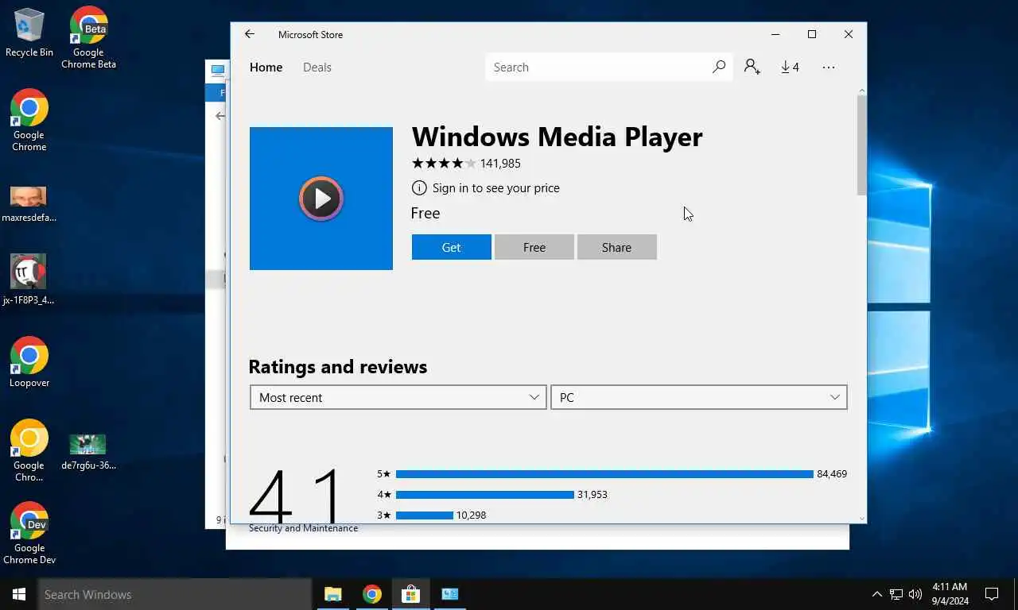This screenshot has width=1018, height=610.
Task: Click the star rating 141,985
Action: pyautogui.click(x=466, y=164)
